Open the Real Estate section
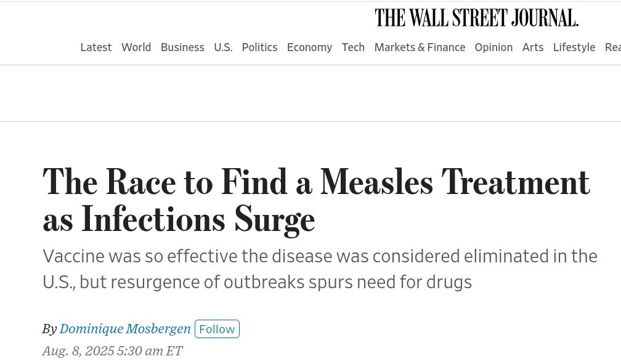The width and height of the screenshot is (621, 364). [613, 47]
